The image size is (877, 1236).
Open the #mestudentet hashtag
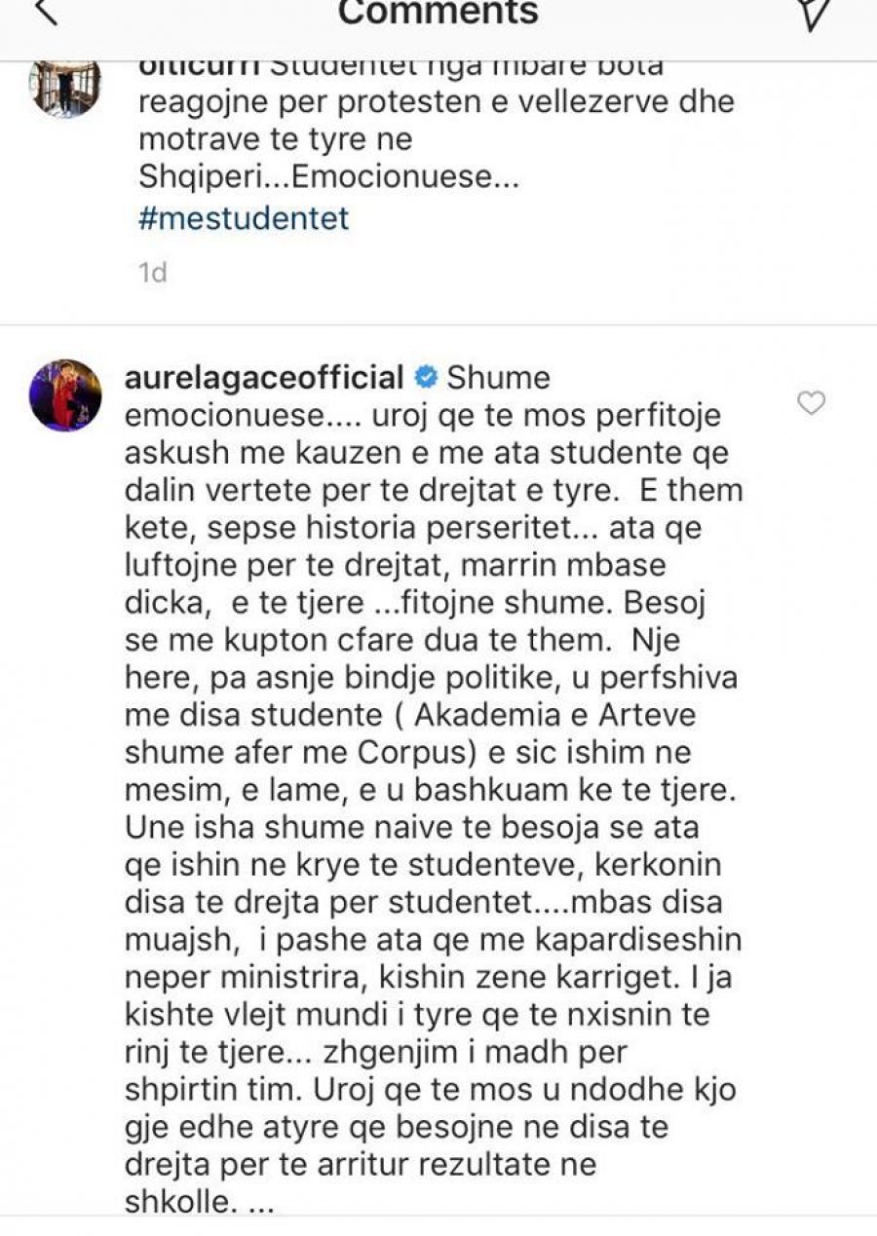pos(244,217)
